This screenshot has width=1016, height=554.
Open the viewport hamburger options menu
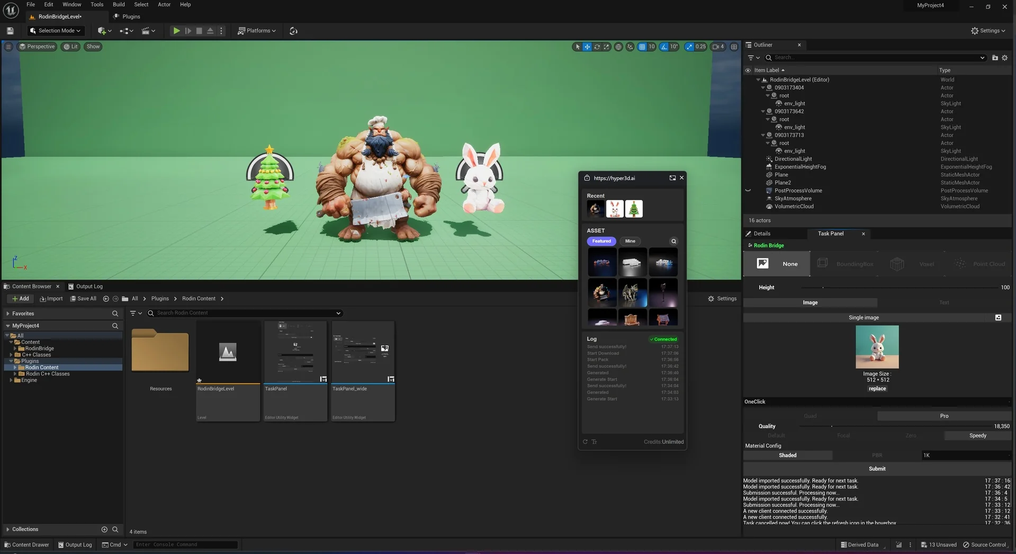(x=8, y=47)
